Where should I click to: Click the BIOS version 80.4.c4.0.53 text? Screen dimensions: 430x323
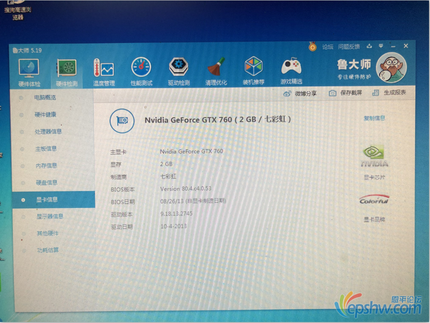pyautogui.click(x=186, y=189)
